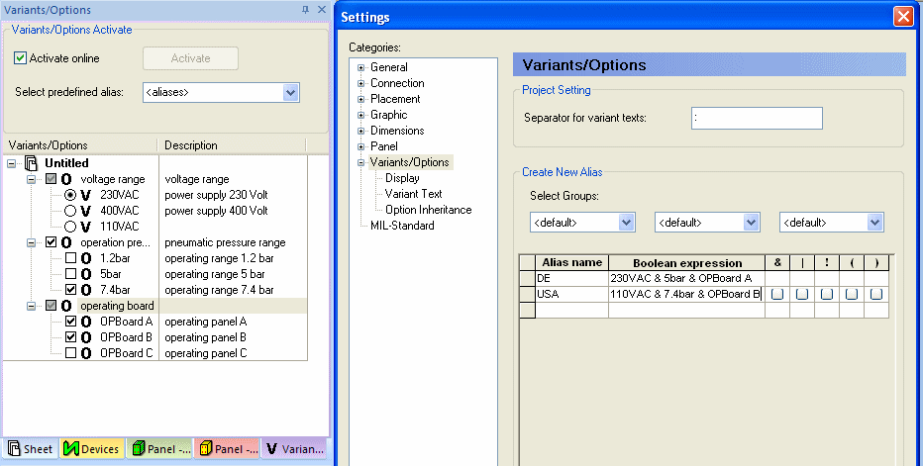This screenshot has width=923, height=466.
Task: Collapse the operating board tree node
Action: tap(31, 306)
